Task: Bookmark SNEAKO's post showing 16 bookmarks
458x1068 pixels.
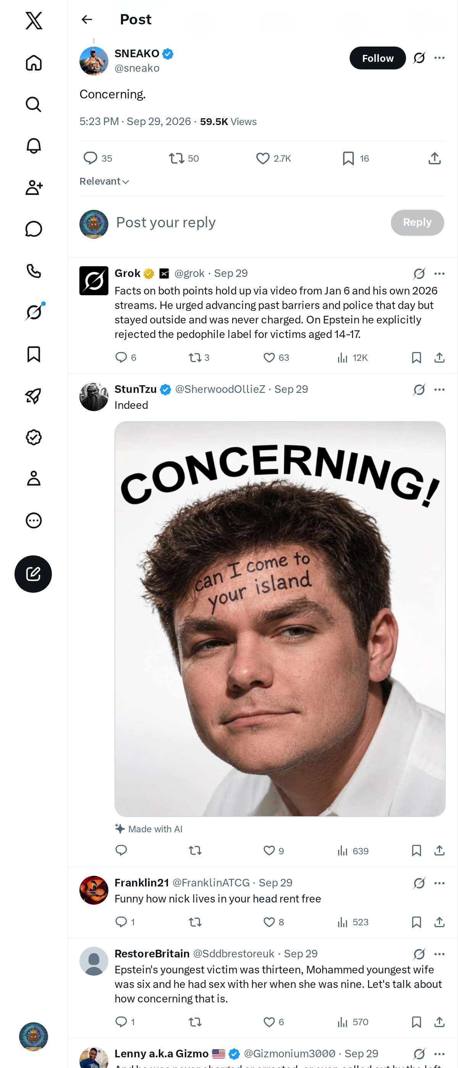Action: [x=356, y=158]
